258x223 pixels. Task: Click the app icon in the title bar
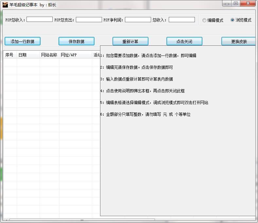5,5
